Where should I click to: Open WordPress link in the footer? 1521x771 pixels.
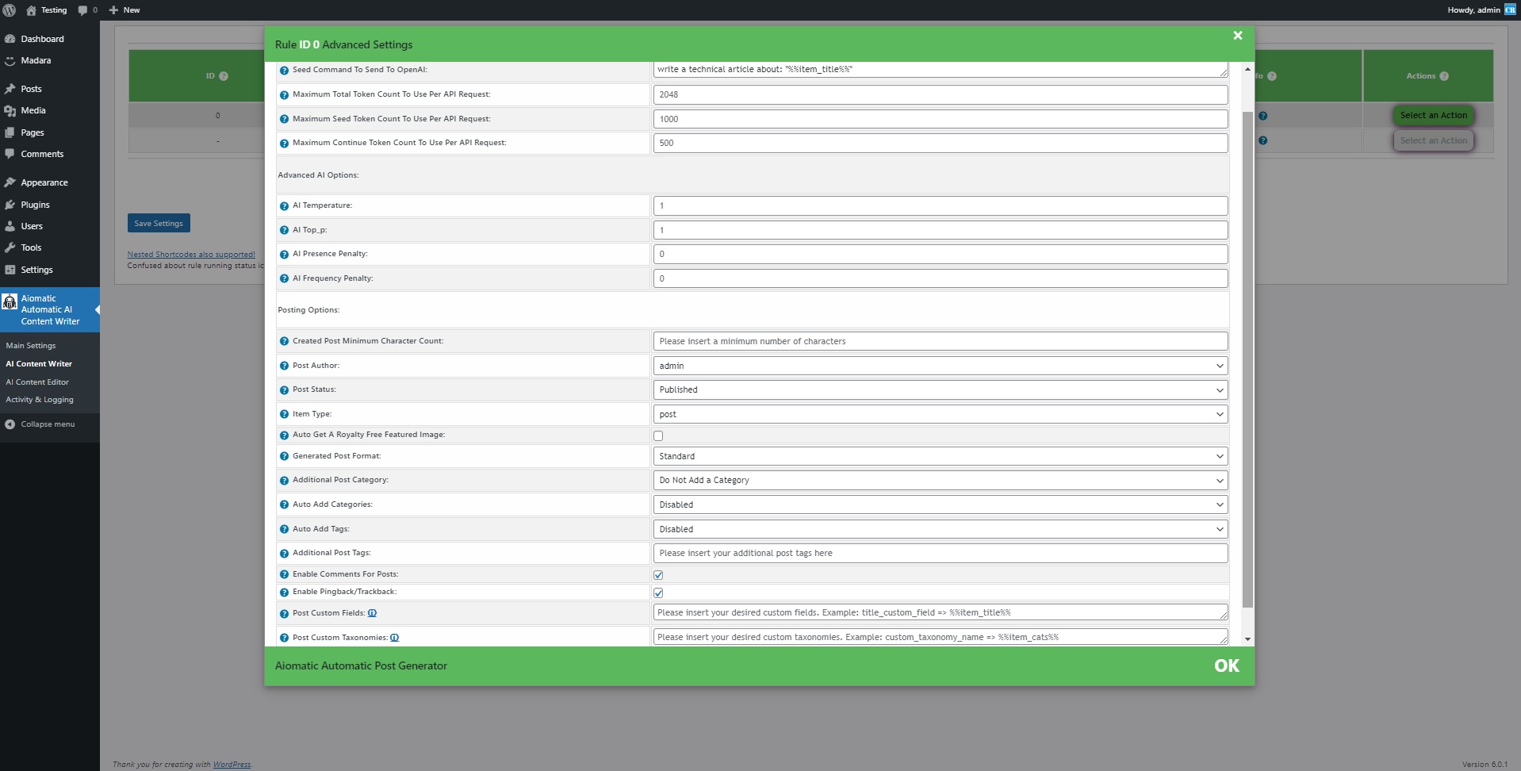tap(232, 765)
